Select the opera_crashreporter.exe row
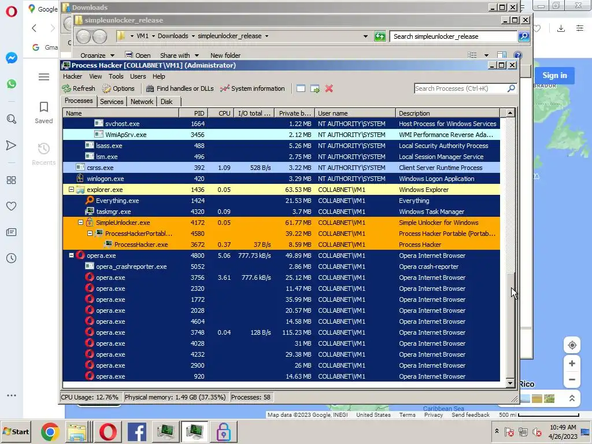Viewport: 592px width, 444px height. tap(282, 267)
